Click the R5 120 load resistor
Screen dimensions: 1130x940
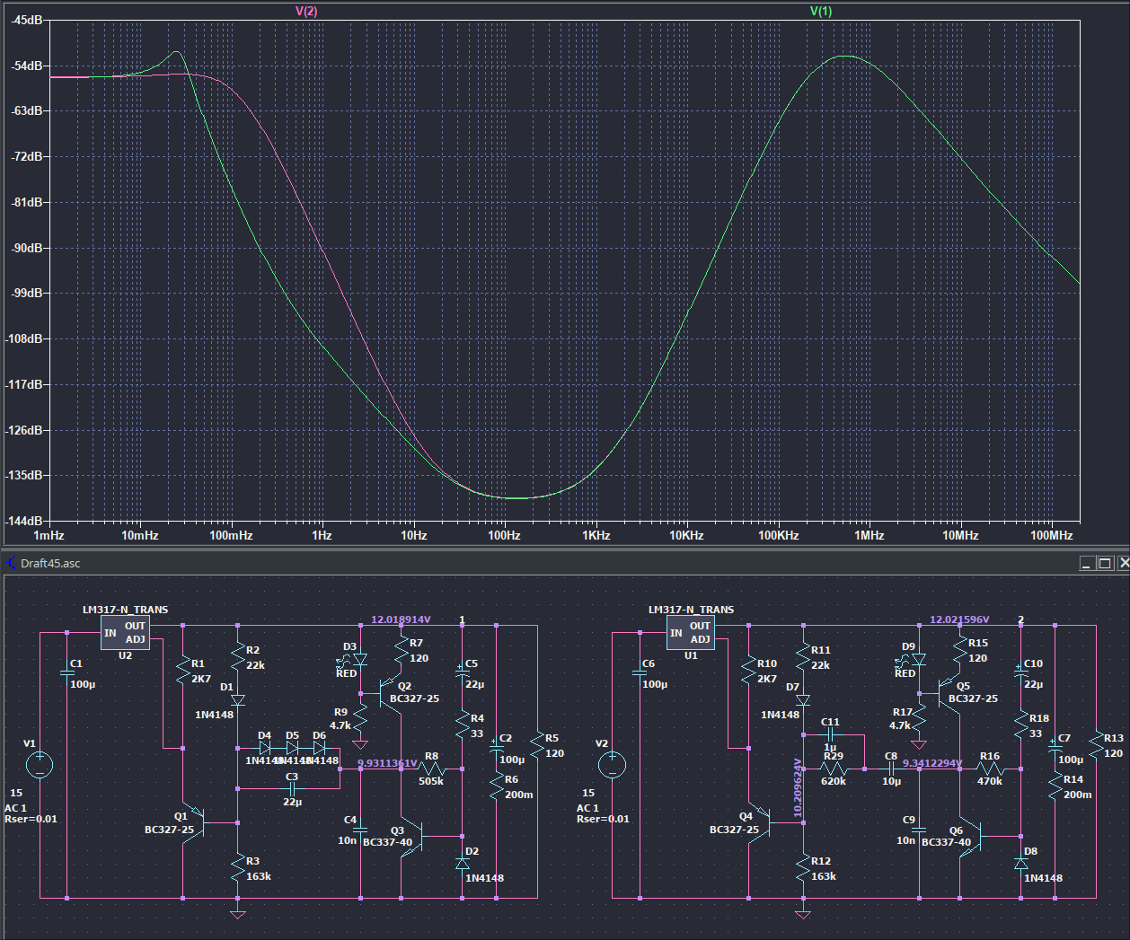(x=537, y=745)
